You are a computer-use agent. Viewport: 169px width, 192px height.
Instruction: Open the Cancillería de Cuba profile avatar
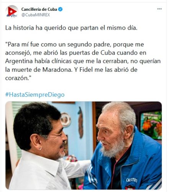[x=12, y=12]
